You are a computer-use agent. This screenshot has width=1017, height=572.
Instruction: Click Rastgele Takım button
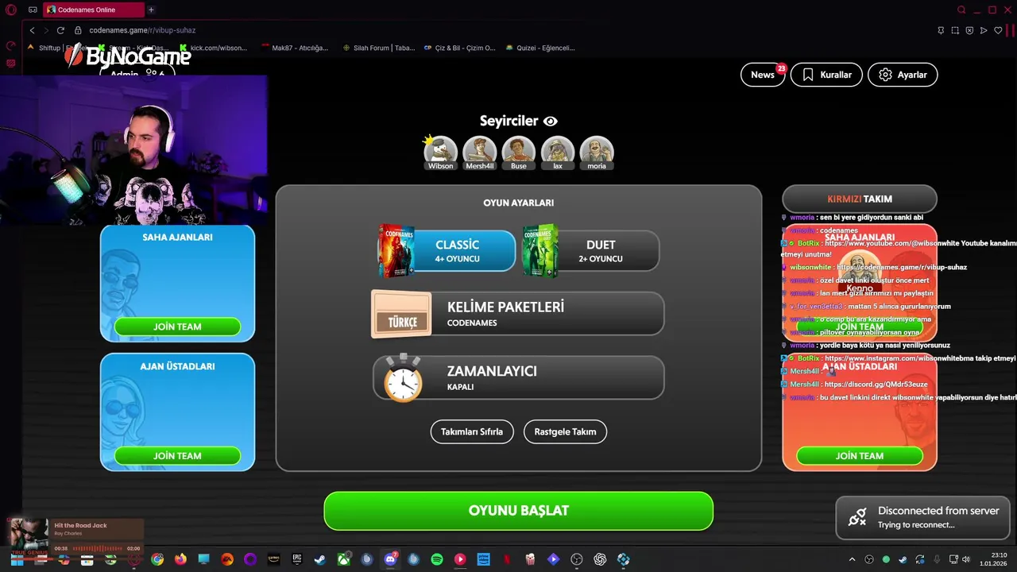[565, 431]
